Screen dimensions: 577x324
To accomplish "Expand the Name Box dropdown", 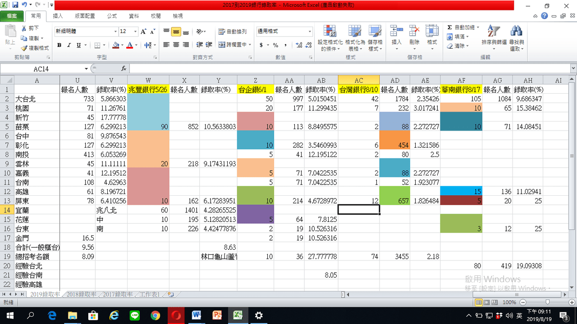I will [x=86, y=69].
